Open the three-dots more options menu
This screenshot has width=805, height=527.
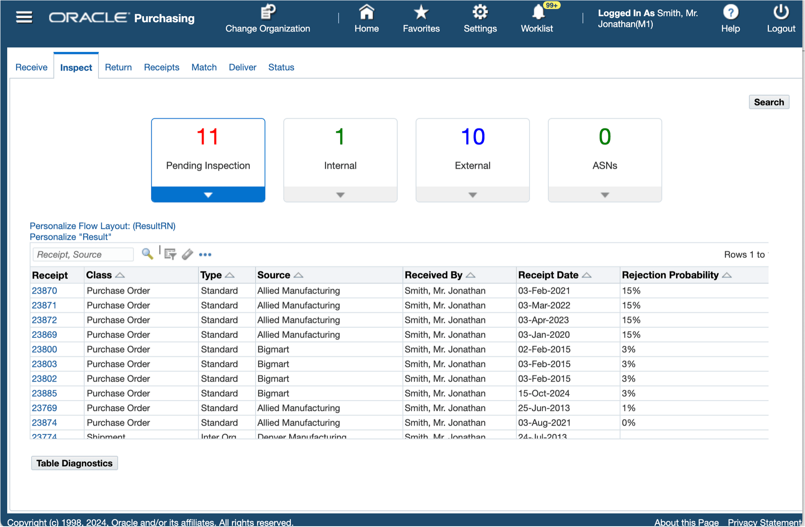pos(205,255)
